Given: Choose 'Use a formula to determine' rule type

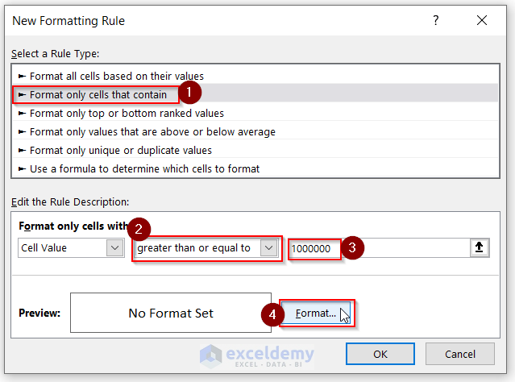Looking at the screenshot, I should pos(144,168).
